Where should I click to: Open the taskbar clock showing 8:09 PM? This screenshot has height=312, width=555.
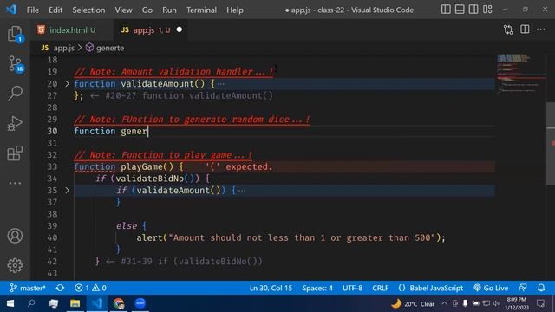[517, 303]
